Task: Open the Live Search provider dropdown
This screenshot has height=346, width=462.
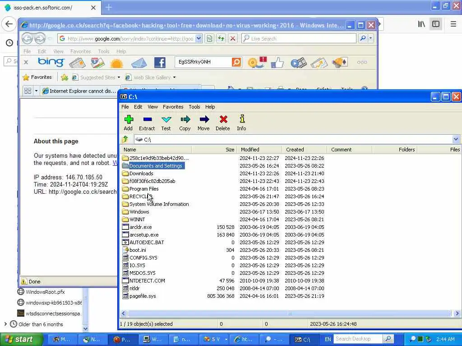Action: point(371,38)
